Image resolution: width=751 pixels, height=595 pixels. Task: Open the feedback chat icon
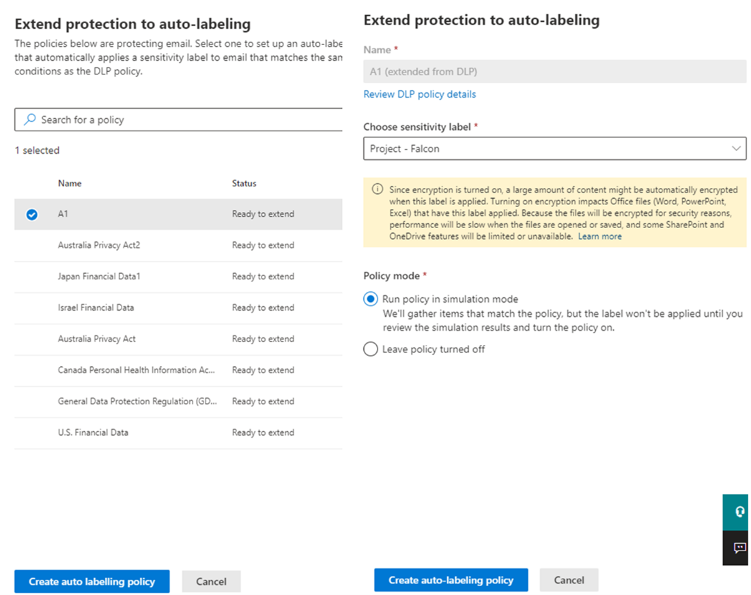pyautogui.click(x=737, y=548)
